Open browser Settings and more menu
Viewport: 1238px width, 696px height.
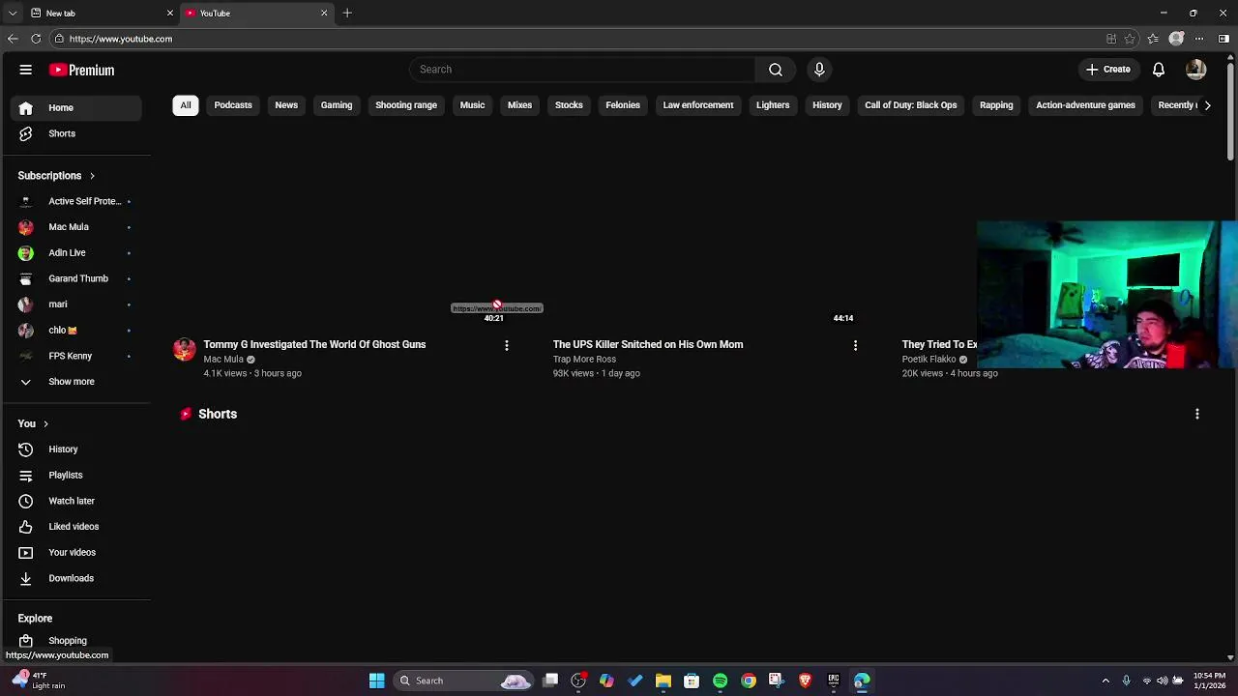coord(1199,39)
